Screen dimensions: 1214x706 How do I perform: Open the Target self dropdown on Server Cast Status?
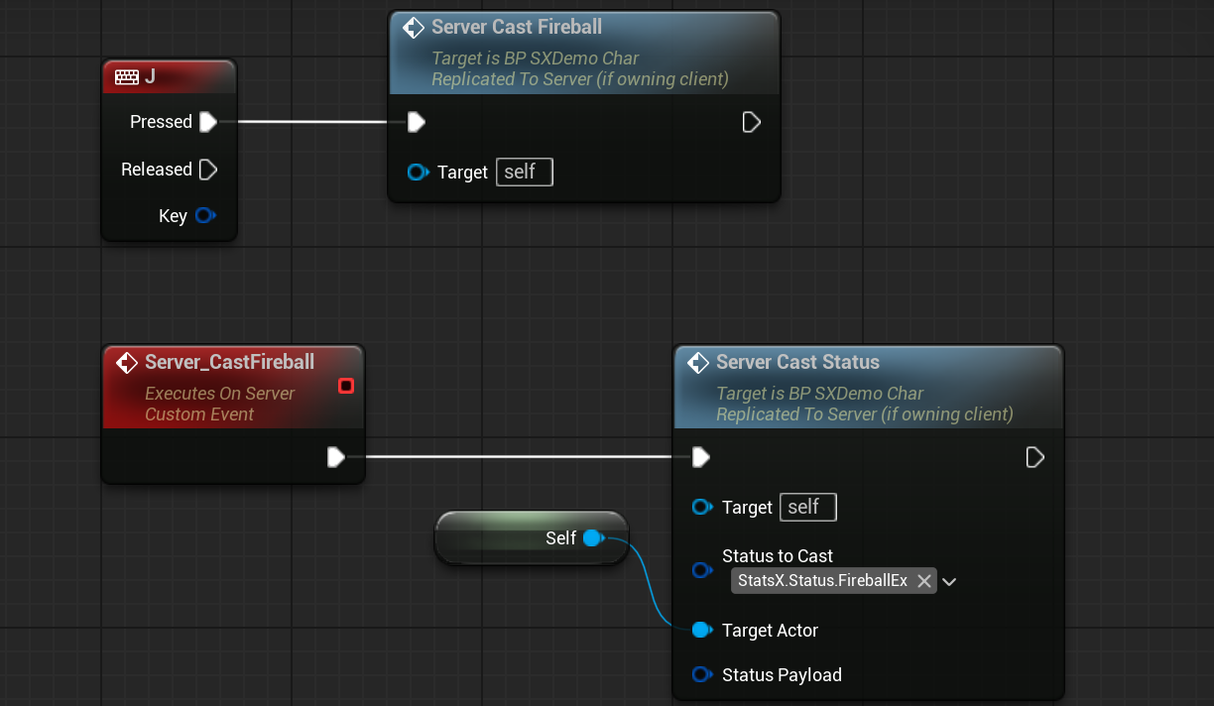tap(807, 507)
